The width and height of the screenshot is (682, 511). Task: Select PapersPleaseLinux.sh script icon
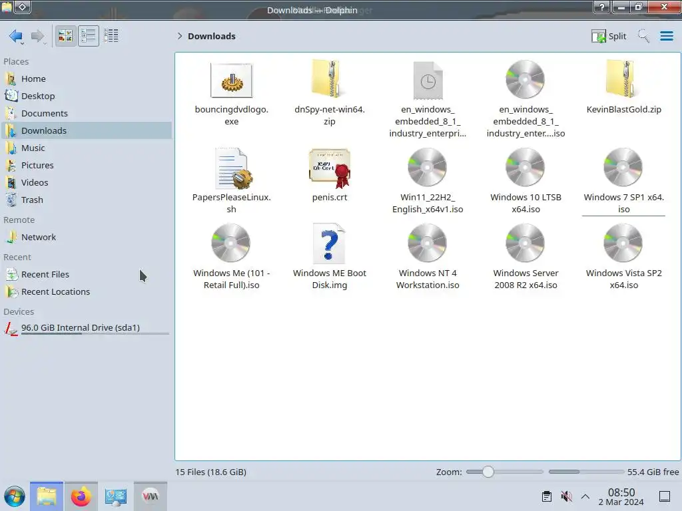[234, 168]
